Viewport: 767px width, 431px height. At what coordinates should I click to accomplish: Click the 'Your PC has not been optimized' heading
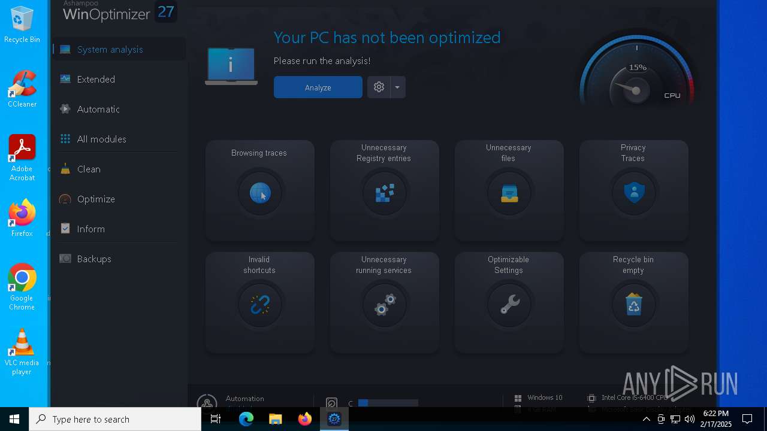point(387,38)
